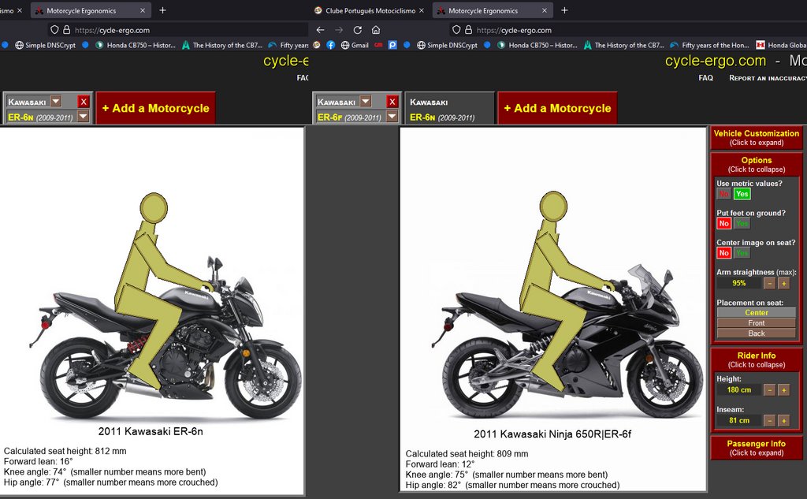Open the Report an inaccuracy link
Screen dimensions: 807x499
768,78
